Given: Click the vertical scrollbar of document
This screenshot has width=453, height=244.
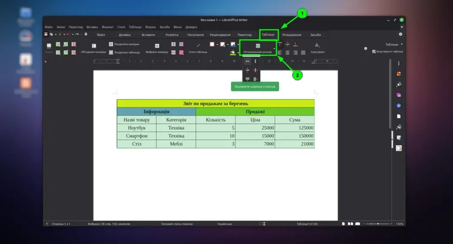Looking at the screenshot, I should [390, 94].
